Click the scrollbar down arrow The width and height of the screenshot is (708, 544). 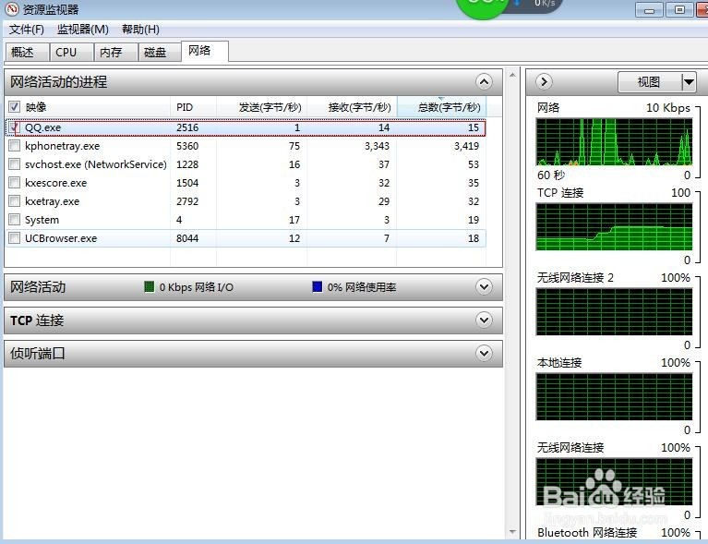pos(512,532)
